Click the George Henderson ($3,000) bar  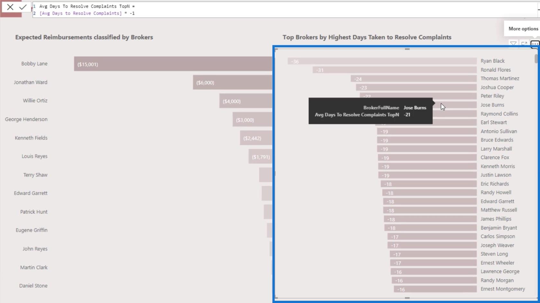(252, 119)
